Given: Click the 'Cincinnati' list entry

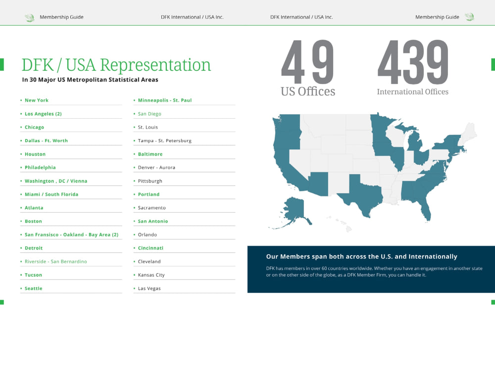Looking at the screenshot, I should [x=150, y=248].
